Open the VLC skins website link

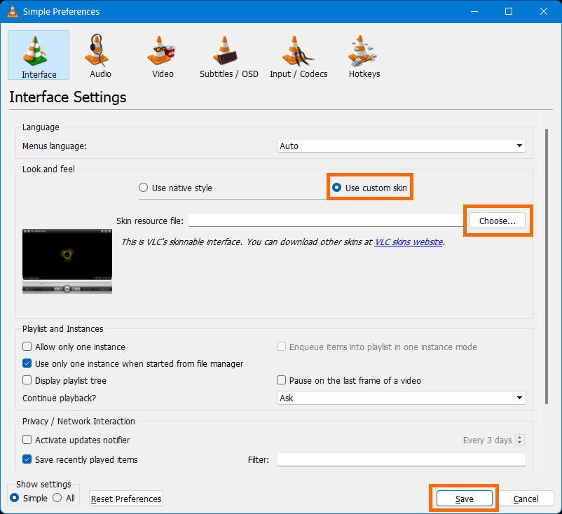409,242
